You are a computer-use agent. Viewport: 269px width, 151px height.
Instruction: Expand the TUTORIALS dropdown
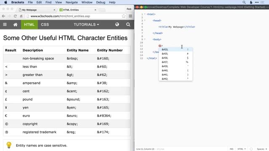pyautogui.click(x=87, y=24)
